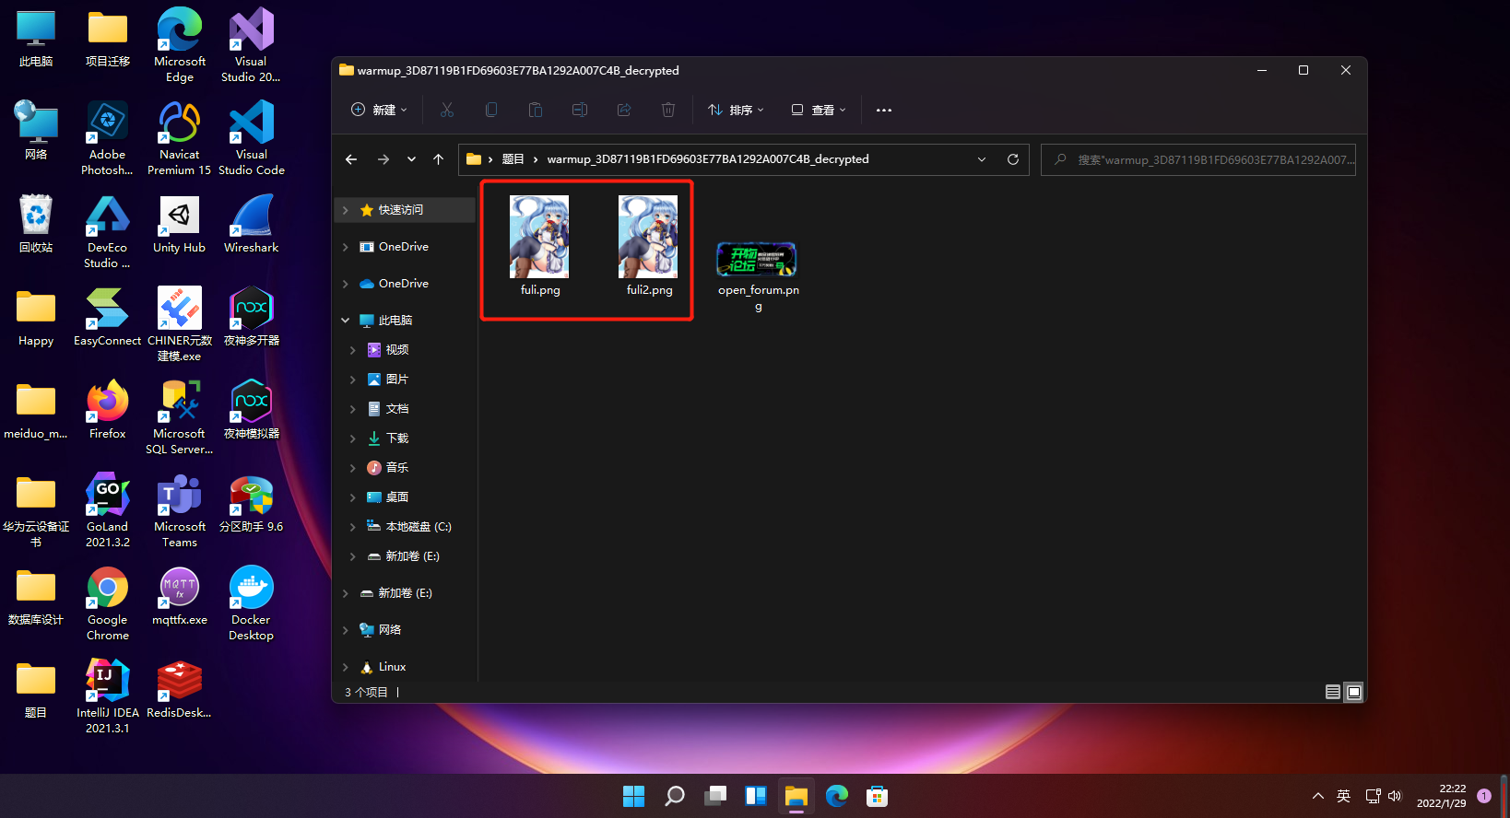This screenshot has height=818, width=1510.
Task: Collapse 此电脑 tree node
Action: [x=346, y=321]
